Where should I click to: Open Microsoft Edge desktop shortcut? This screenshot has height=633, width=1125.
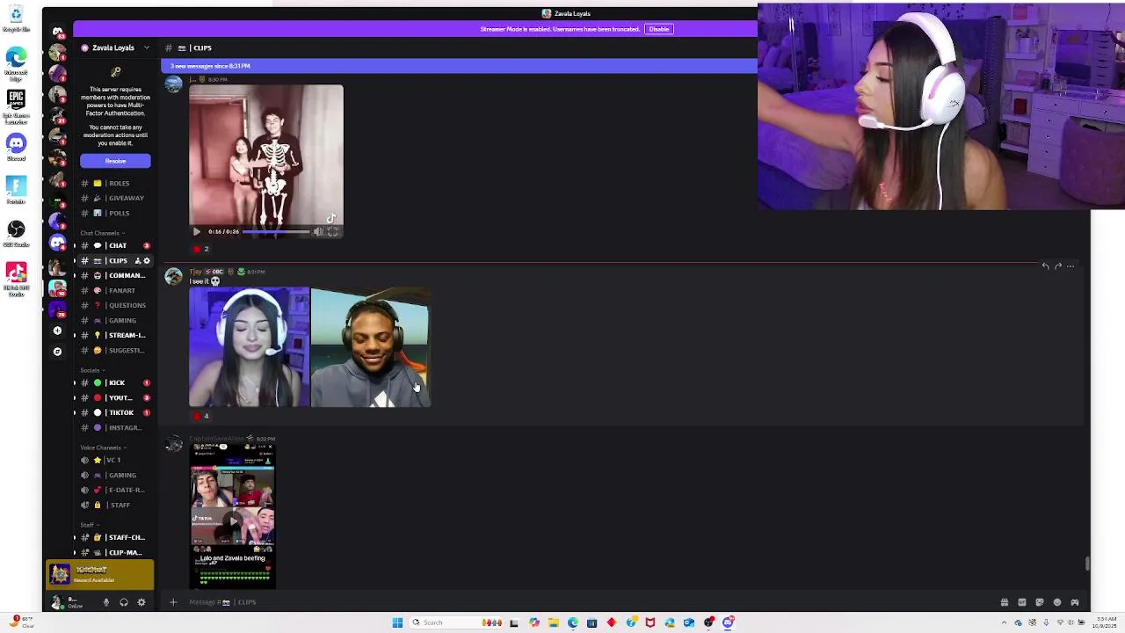[x=16, y=64]
